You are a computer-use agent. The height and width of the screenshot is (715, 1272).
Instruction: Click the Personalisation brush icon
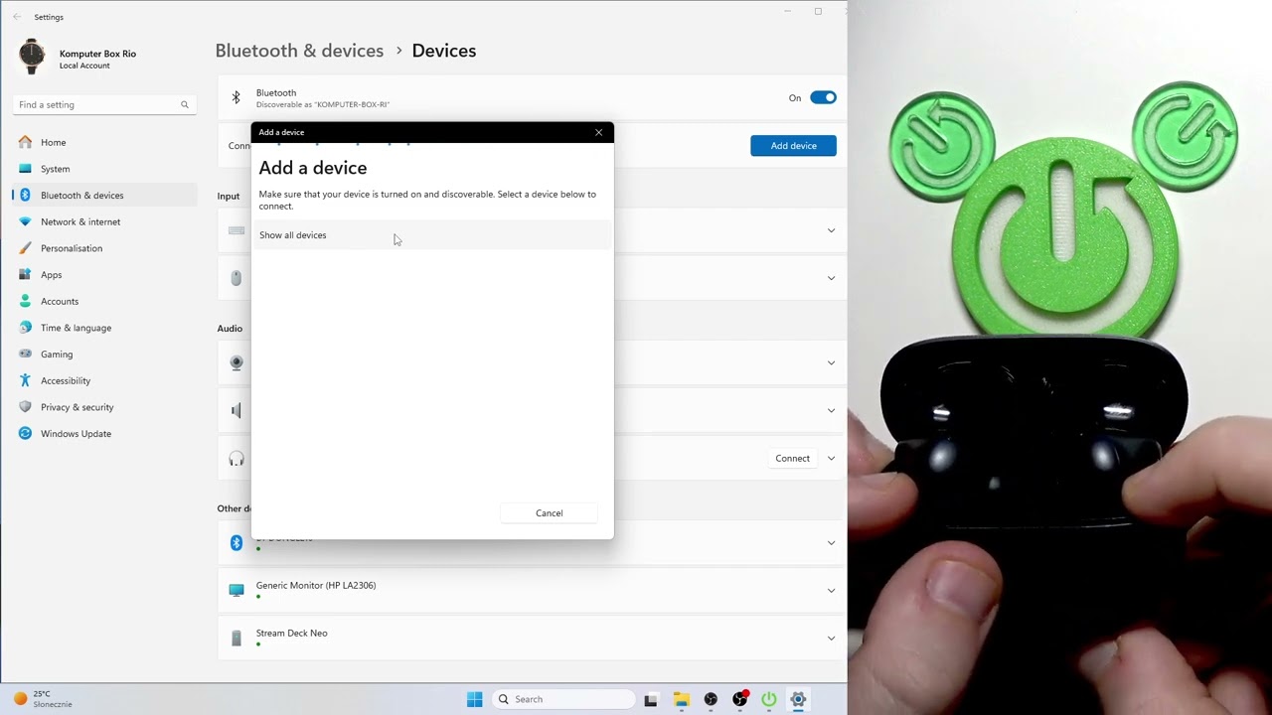(x=25, y=248)
